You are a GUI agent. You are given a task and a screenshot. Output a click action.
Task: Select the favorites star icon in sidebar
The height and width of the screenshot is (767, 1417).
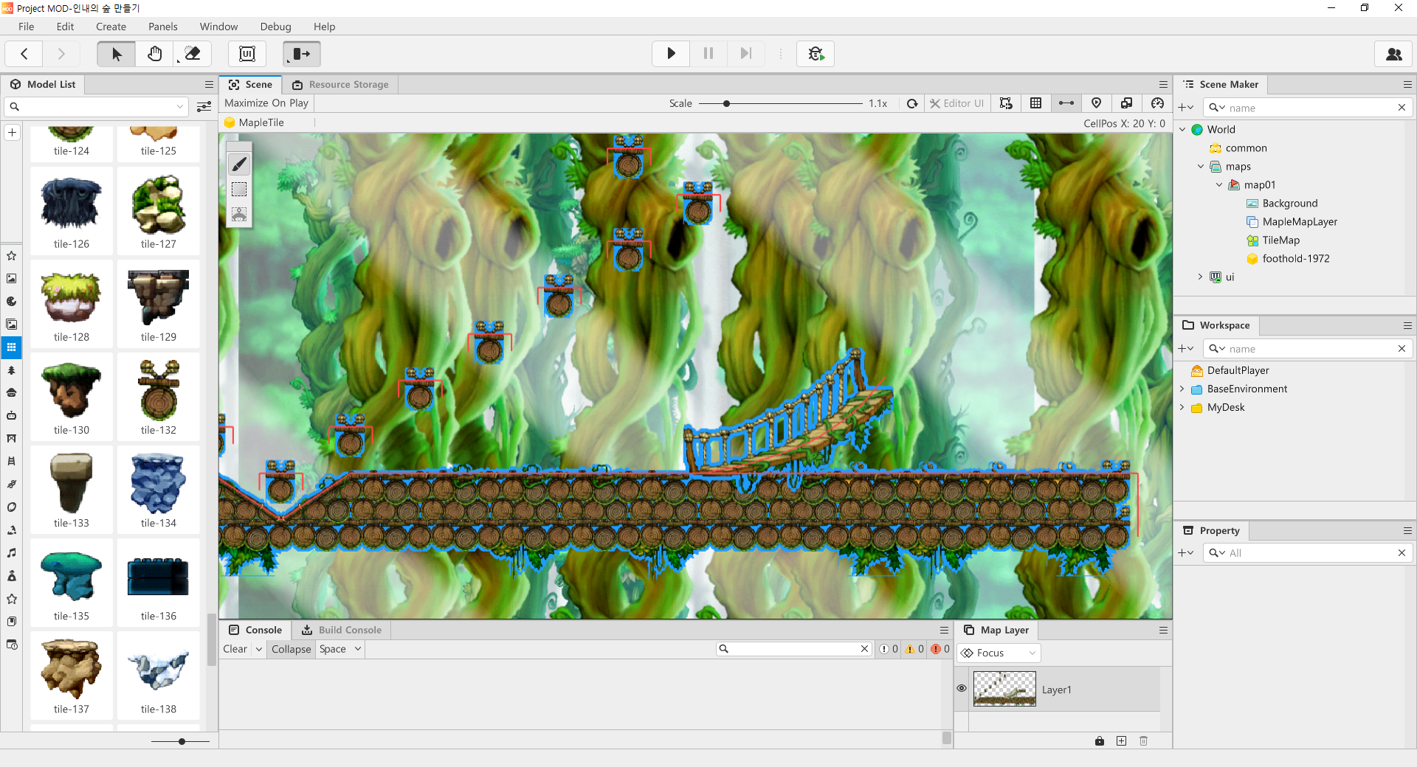pos(12,256)
